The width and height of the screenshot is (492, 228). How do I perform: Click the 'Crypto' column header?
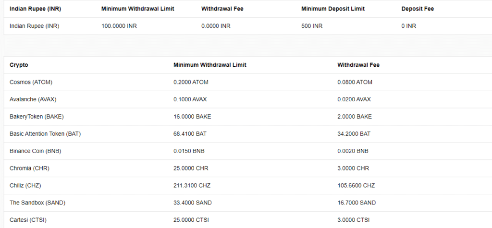[x=19, y=65]
